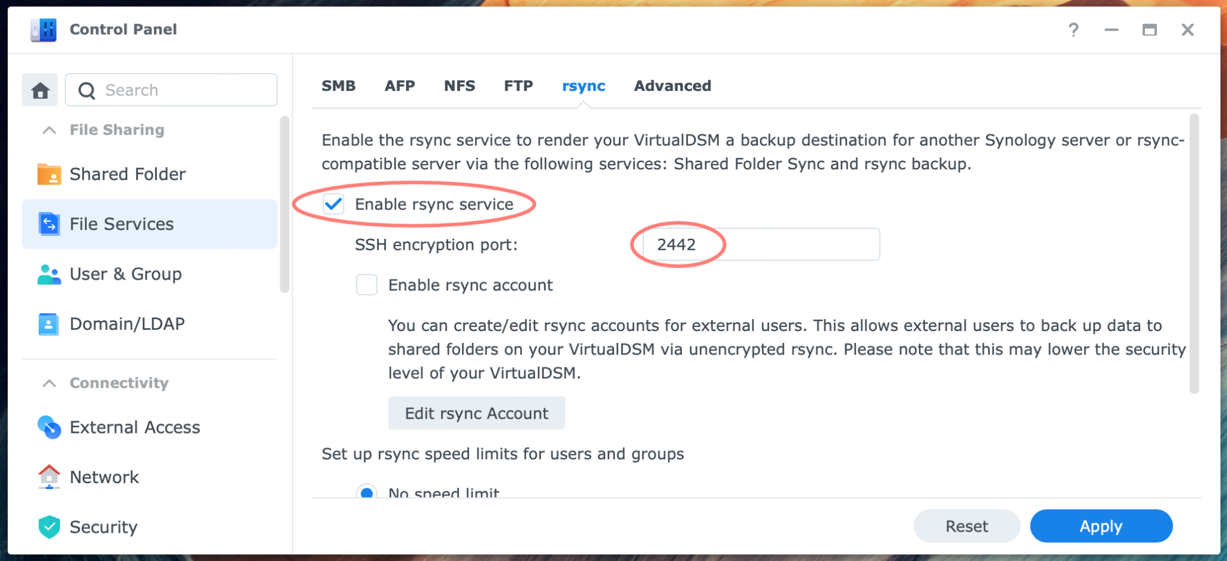This screenshot has width=1227, height=561.
Task: Disable the rsync service checkbox
Action: [x=334, y=204]
